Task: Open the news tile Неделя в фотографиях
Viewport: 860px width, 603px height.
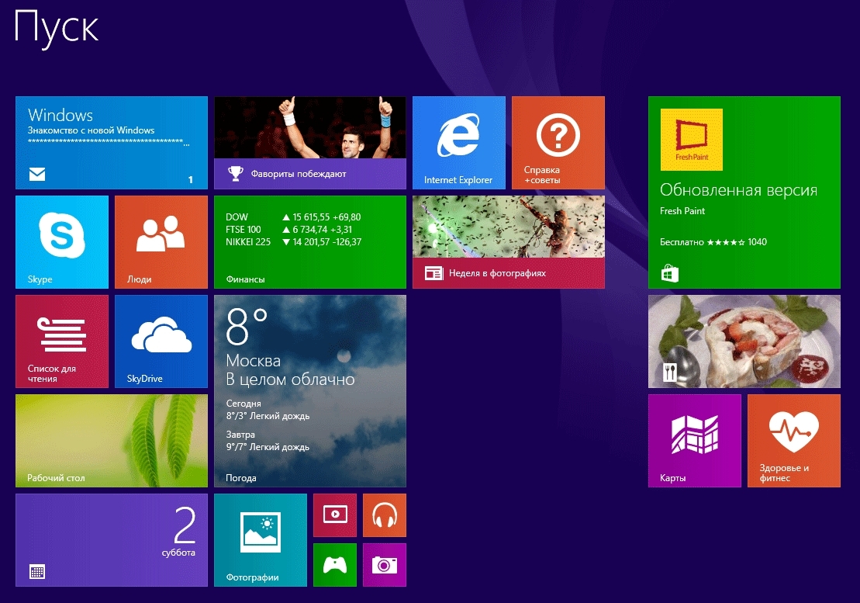Action: pyautogui.click(x=509, y=242)
